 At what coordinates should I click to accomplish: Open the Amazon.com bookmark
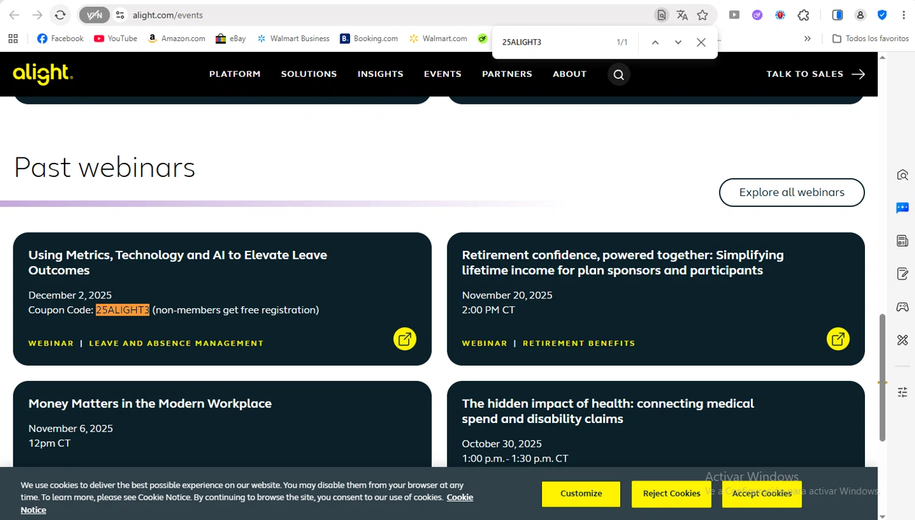[x=176, y=38]
